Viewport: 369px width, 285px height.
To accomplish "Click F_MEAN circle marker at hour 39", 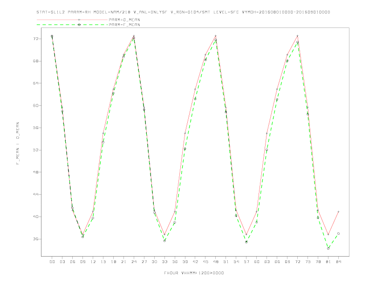I will tap(185, 149).
